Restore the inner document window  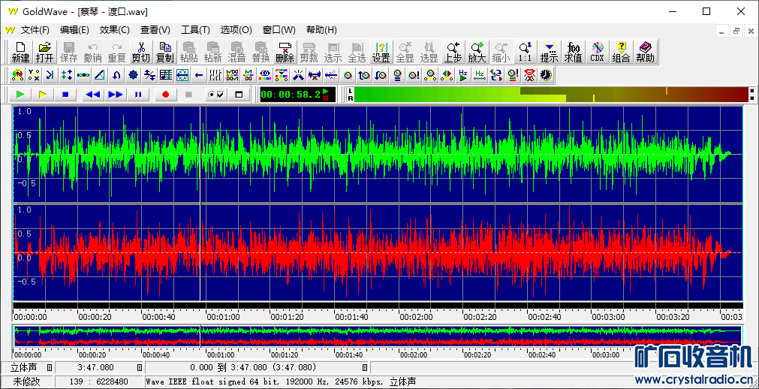(736, 31)
